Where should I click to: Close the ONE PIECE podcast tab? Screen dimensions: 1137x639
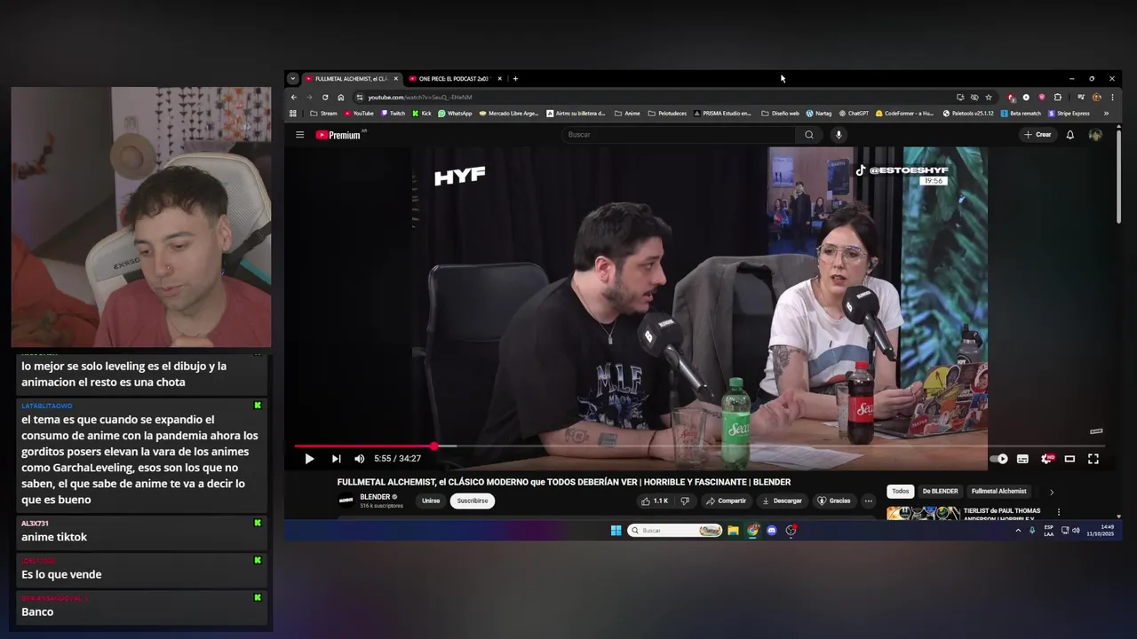[500, 78]
